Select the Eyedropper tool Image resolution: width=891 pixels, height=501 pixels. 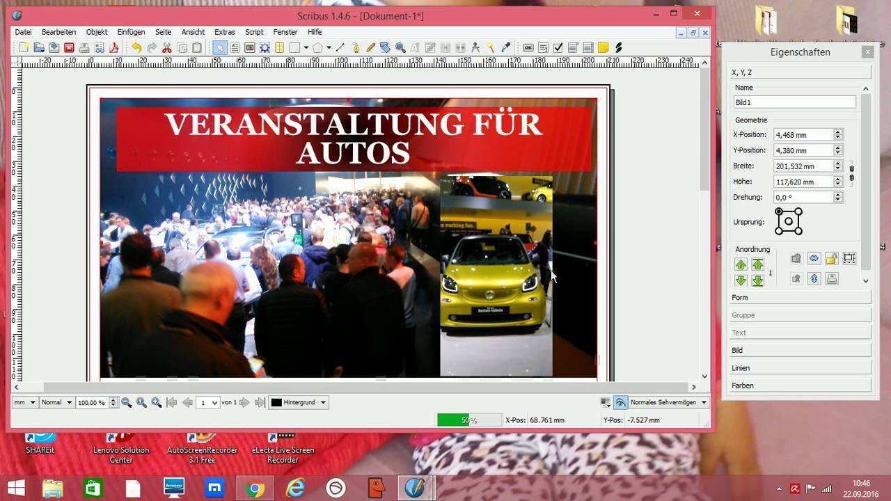506,48
